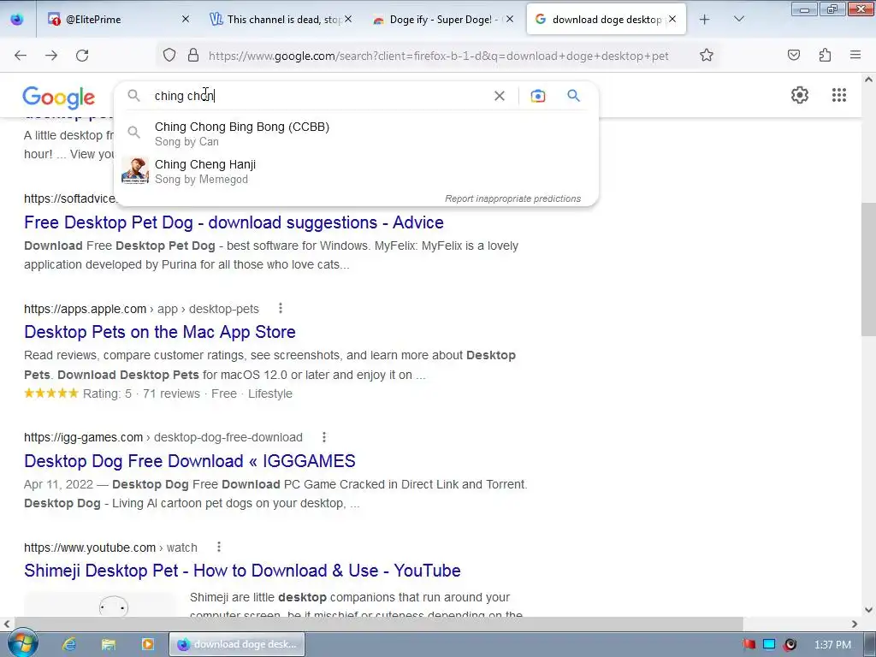Click 'Rating: 5 · 71 reviews' text

(141, 394)
